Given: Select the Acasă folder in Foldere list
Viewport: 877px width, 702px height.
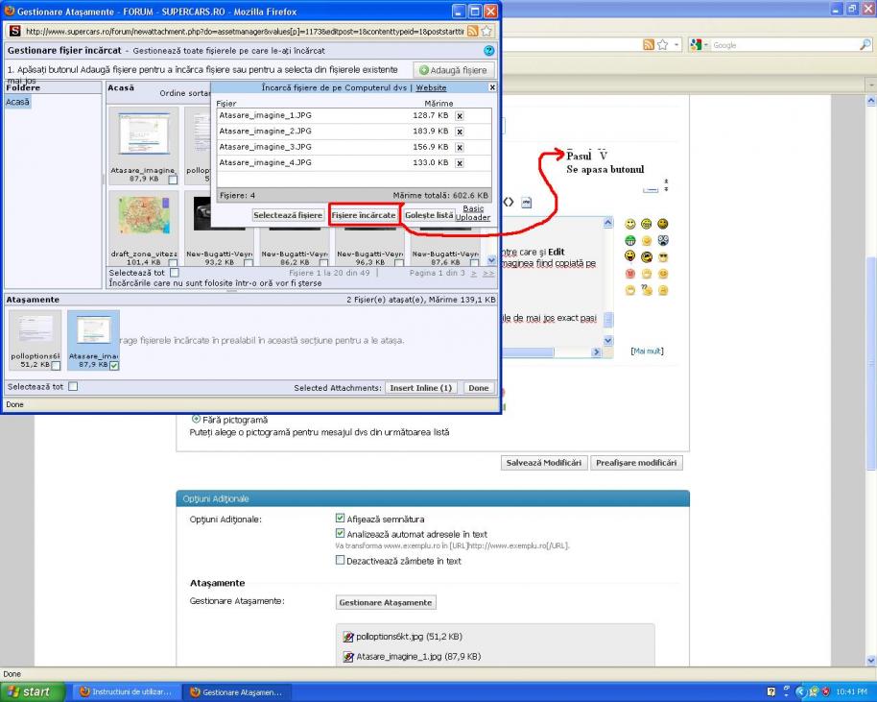Looking at the screenshot, I should (18, 102).
